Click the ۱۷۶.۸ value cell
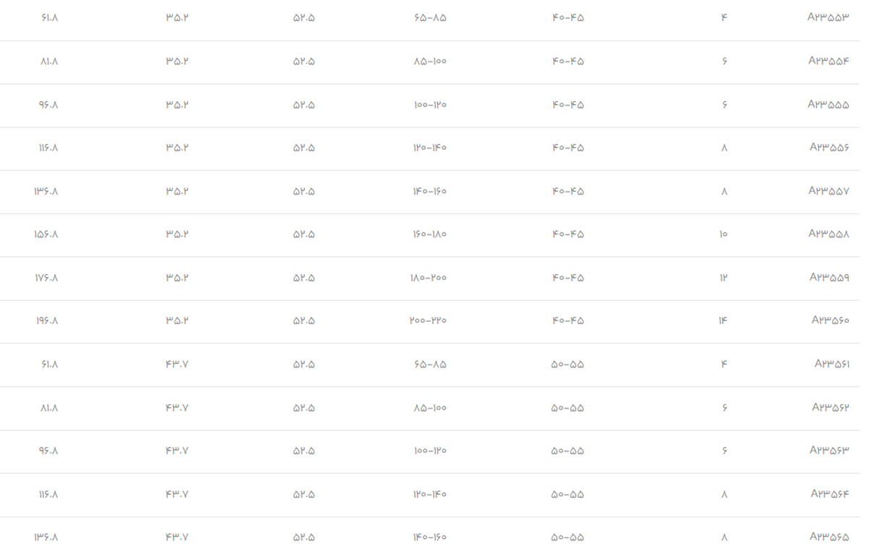 click(47, 278)
